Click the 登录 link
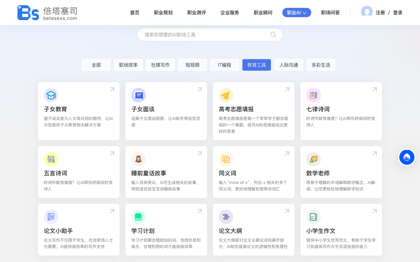 point(398,13)
